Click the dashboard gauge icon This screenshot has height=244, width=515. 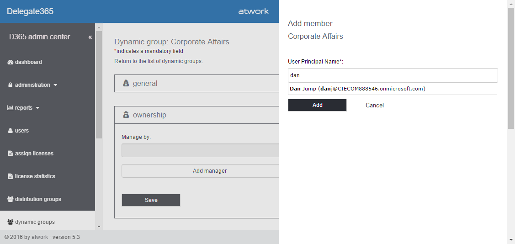[x=11, y=62]
